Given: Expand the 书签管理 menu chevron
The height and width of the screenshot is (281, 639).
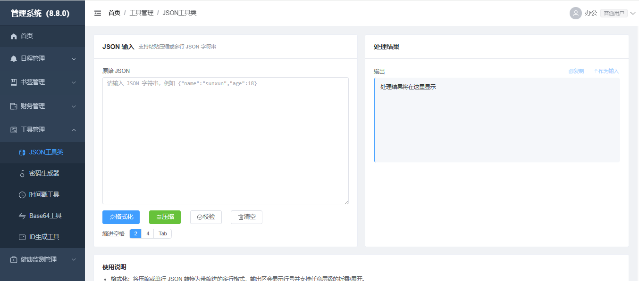Looking at the screenshot, I should coord(74,82).
